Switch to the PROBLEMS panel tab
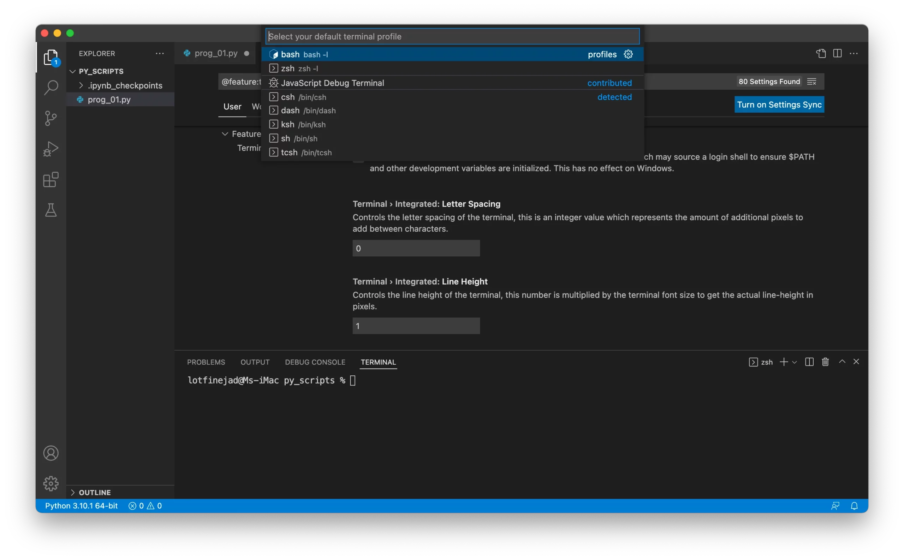Screen dimensions: 904x560 pyautogui.click(x=206, y=362)
